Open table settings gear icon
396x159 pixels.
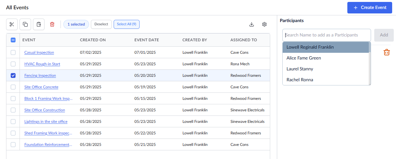pyautogui.click(x=264, y=24)
